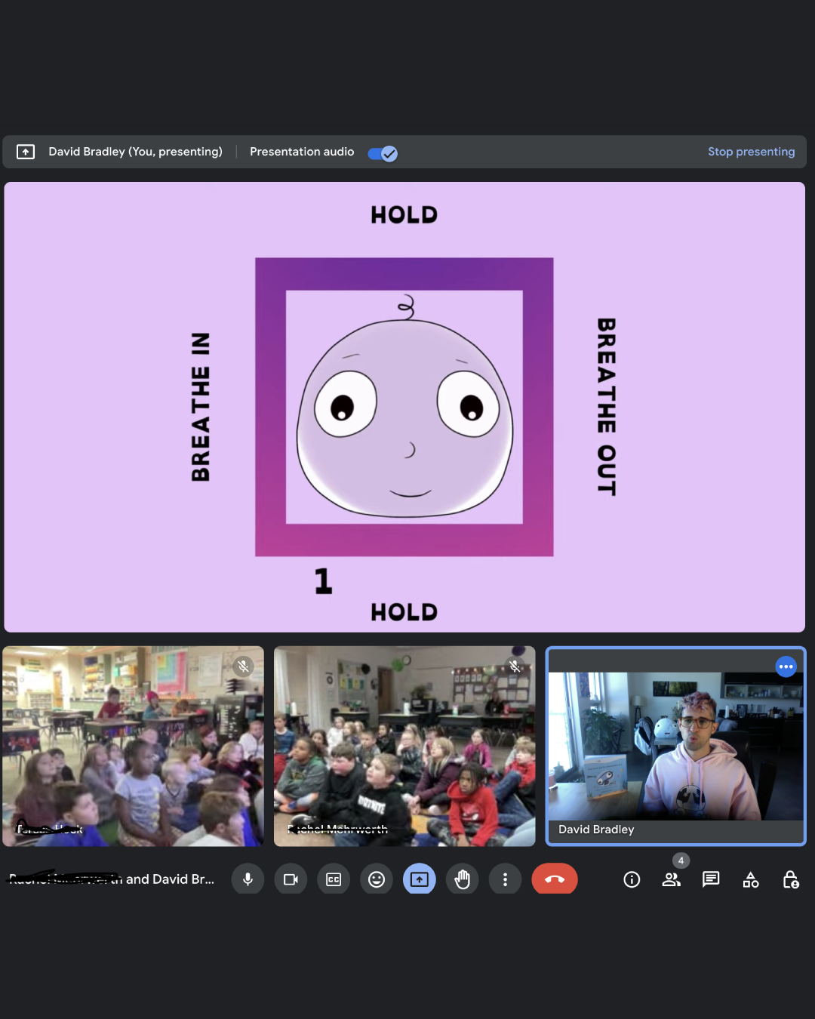Image resolution: width=815 pixels, height=1019 pixels.
Task: Turn on closed captions
Action: coord(334,879)
